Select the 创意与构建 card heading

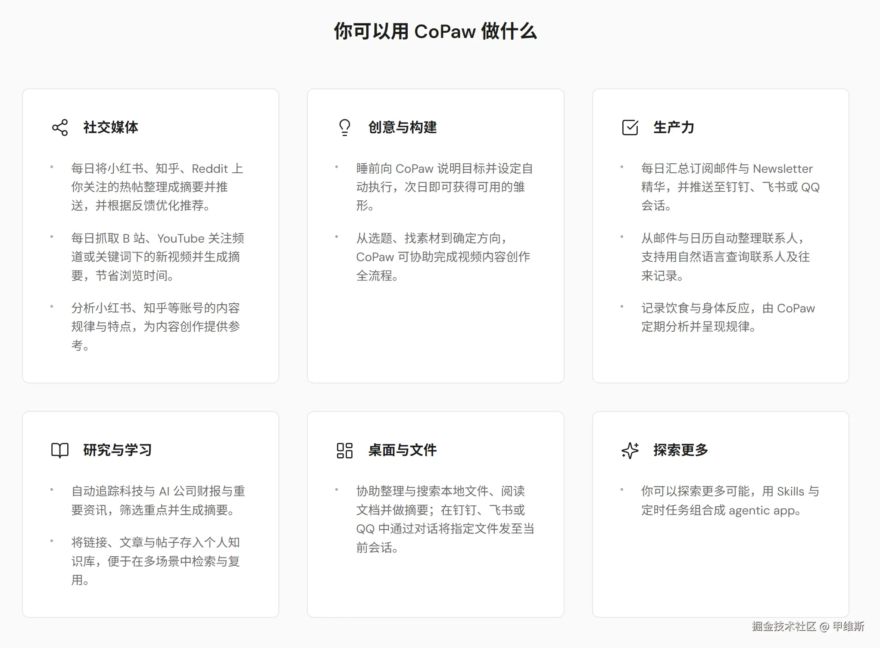click(403, 128)
